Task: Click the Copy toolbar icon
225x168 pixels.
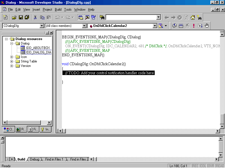Action: [x=42, y=17]
